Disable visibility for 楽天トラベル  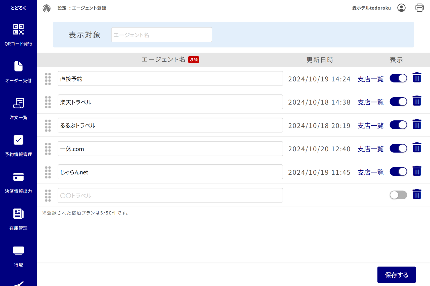[398, 101]
